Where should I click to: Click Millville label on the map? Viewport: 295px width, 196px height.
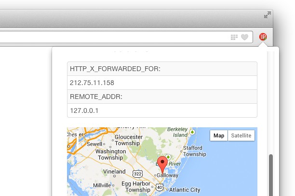coord(102,185)
